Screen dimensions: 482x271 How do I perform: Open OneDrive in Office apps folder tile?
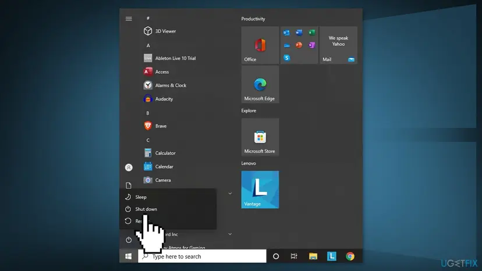286,45
